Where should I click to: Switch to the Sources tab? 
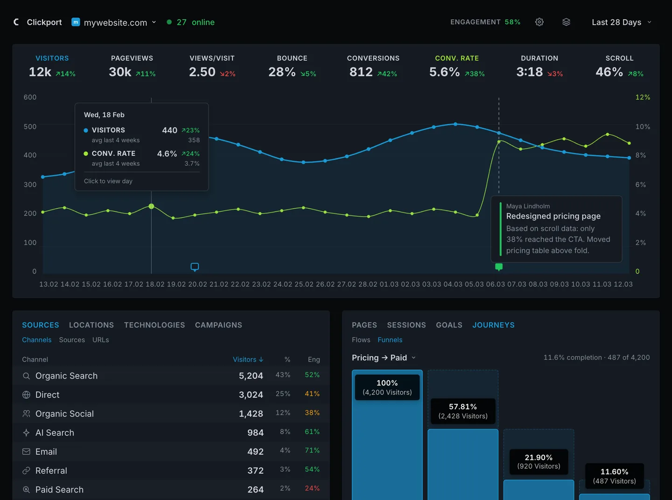pyautogui.click(x=41, y=325)
